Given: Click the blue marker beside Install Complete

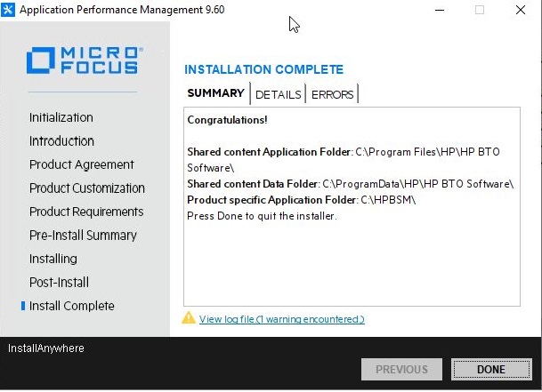Looking at the screenshot, I should pyautogui.click(x=23, y=306).
